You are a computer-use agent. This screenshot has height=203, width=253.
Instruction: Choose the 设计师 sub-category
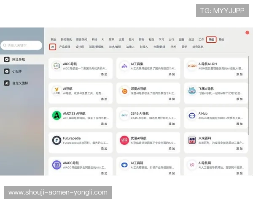pos(80,47)
